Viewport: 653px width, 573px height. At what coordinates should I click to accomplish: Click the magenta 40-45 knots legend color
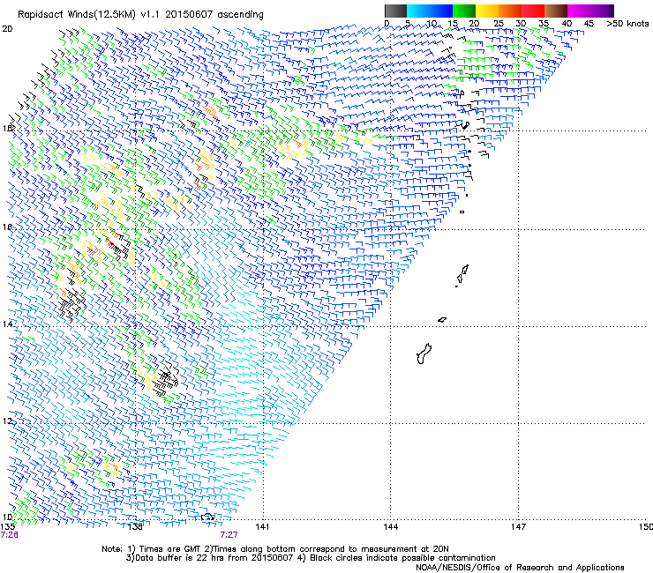tap(579, 11)
